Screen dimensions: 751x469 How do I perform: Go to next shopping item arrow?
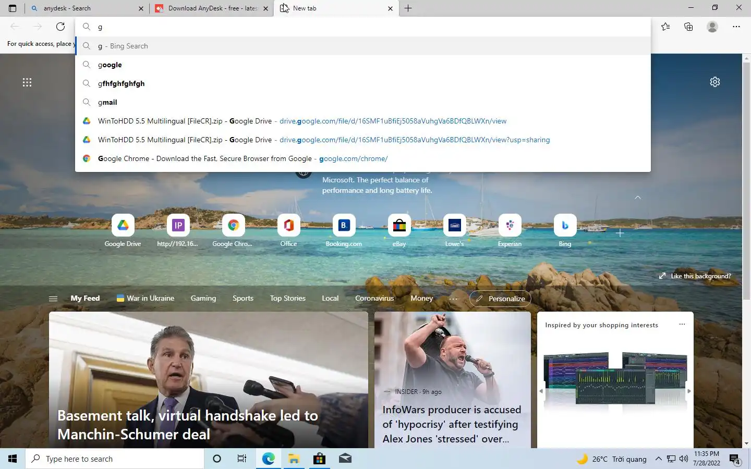tap(689, 391)
